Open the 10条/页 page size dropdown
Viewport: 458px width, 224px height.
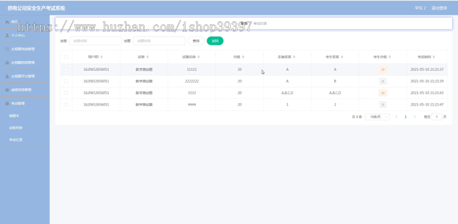378,117
